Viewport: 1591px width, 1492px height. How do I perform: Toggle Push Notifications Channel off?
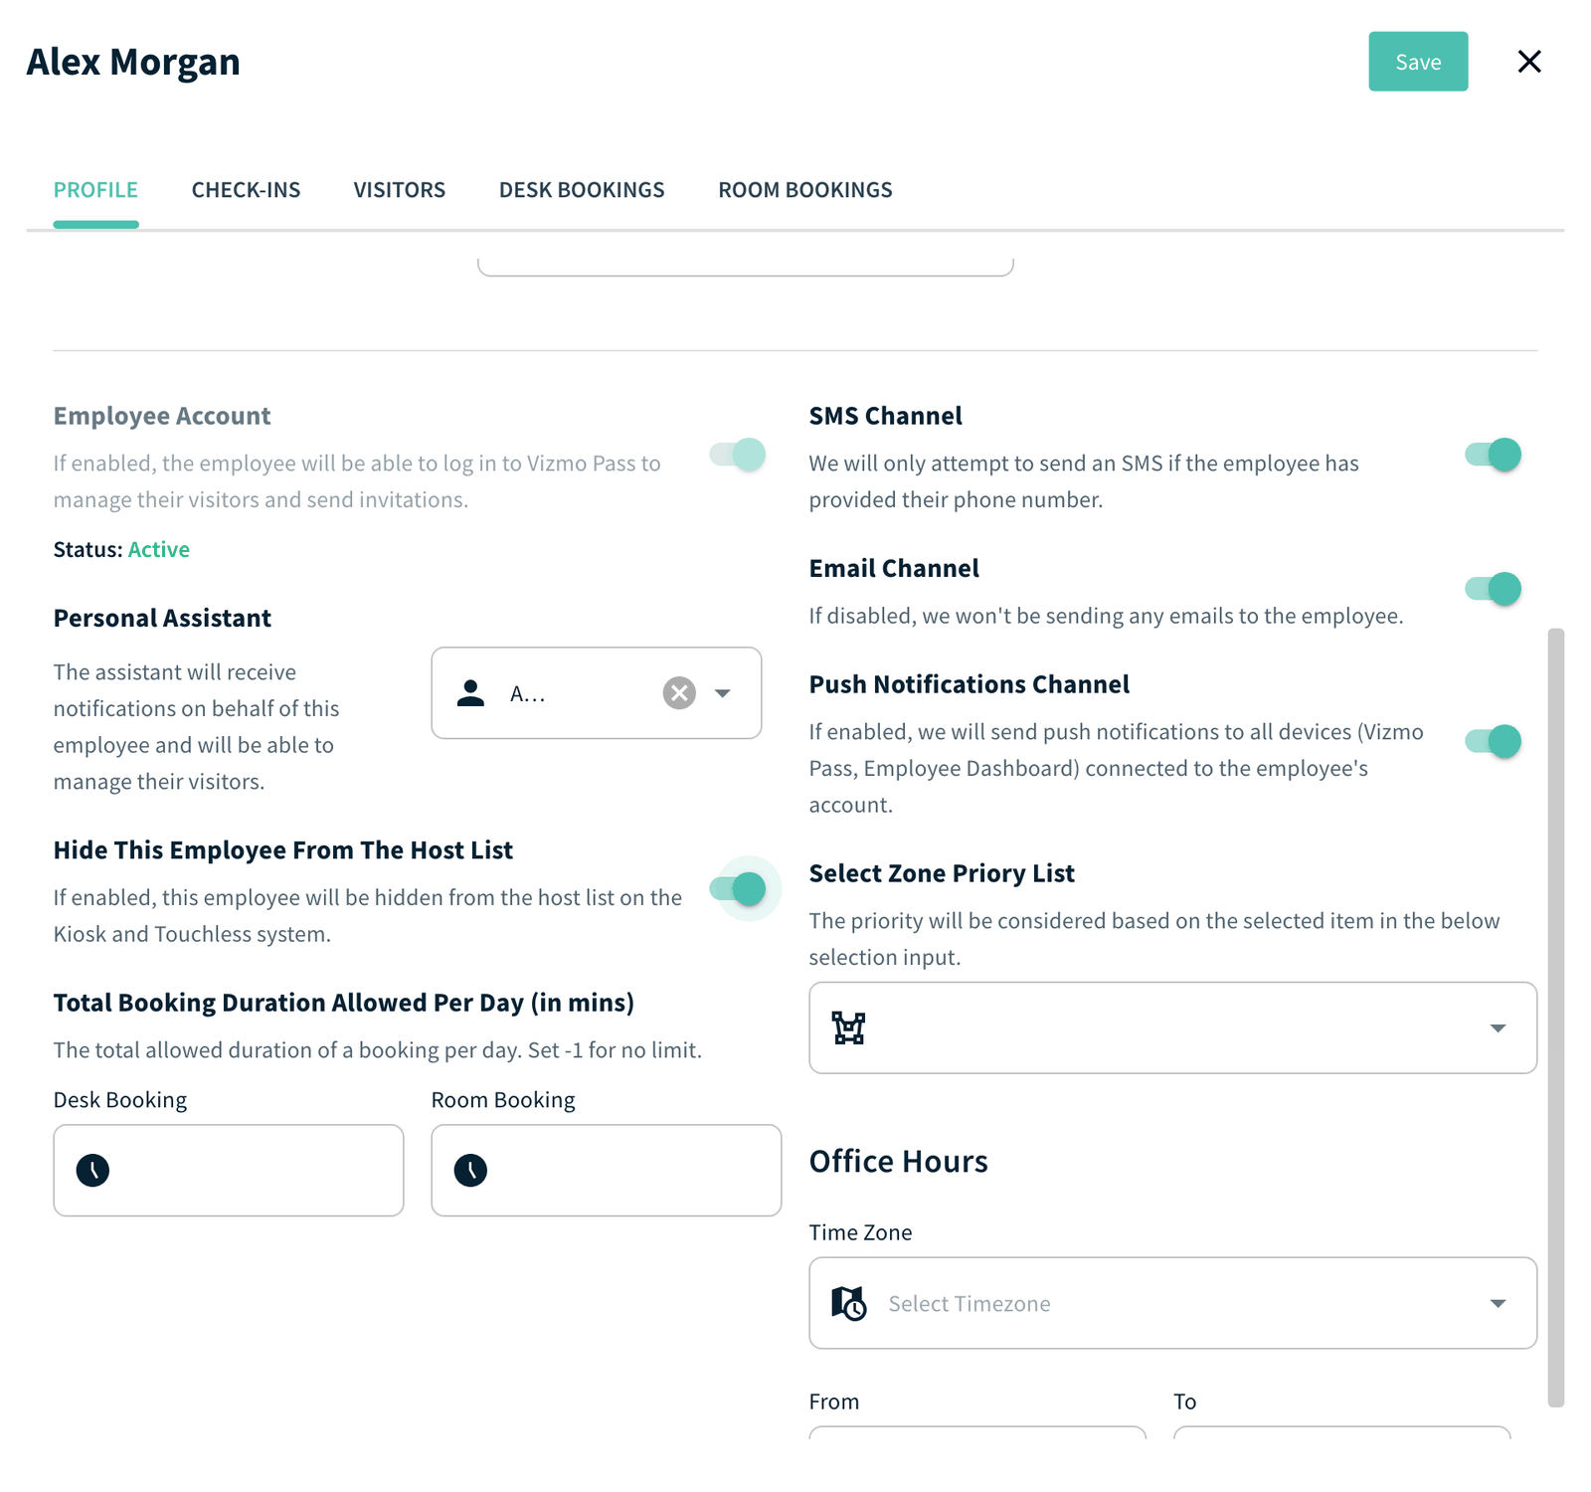(1494, 741)
